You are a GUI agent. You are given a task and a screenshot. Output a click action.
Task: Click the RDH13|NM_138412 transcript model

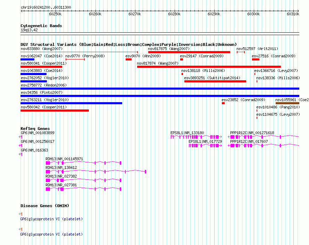pyautogui.click(x=96, y=172)
